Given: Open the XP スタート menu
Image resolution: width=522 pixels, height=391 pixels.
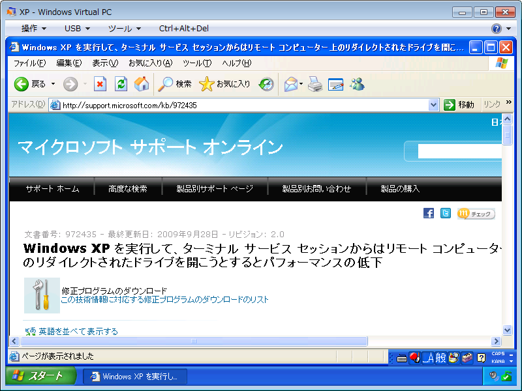Looking at the screenshot, I should click(x=40, y=376).
